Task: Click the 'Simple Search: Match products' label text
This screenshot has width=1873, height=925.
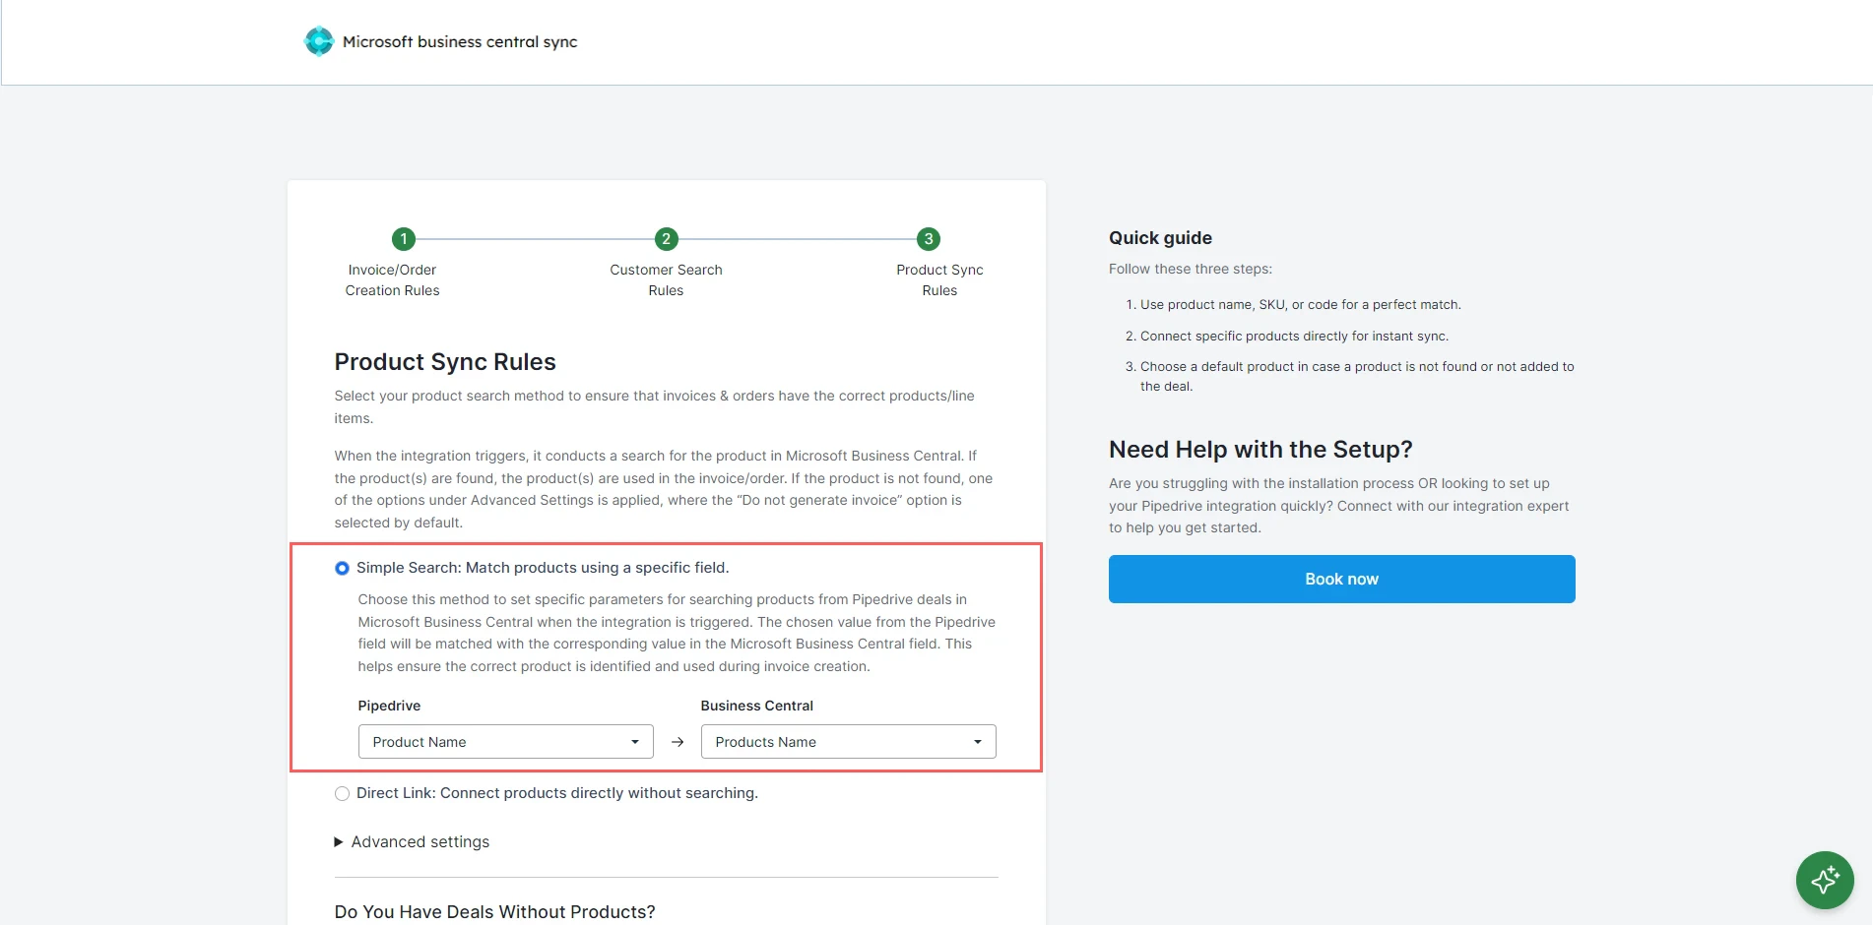Action: 543,568
